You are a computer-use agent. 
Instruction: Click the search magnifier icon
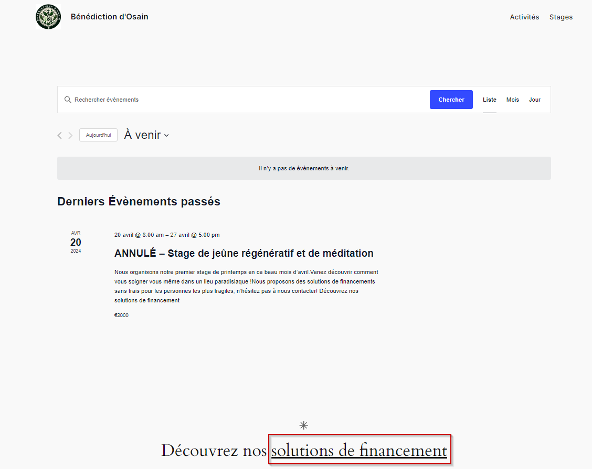68,100
